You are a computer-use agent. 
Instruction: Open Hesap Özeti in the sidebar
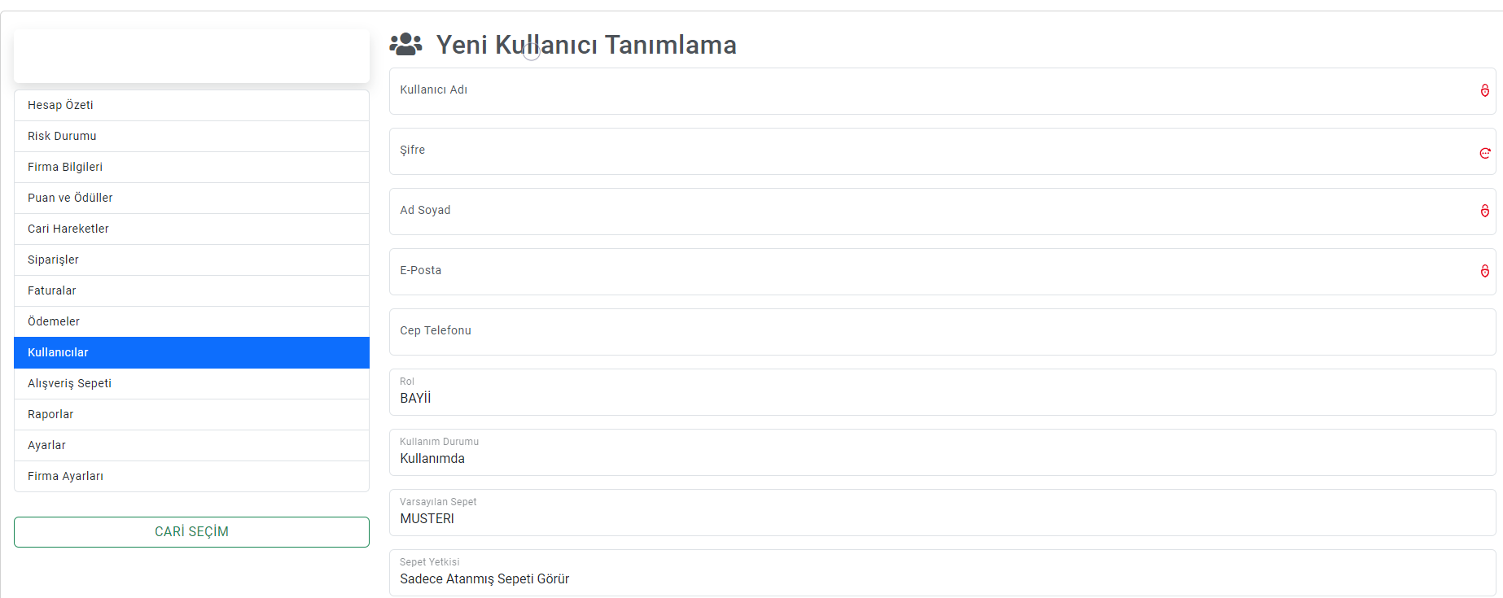191,105
